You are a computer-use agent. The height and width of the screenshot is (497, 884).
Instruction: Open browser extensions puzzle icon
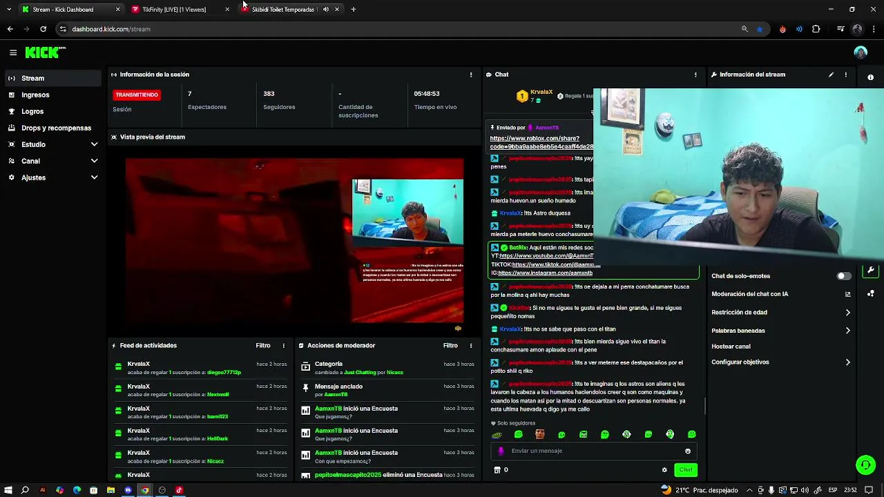[816, 29]
